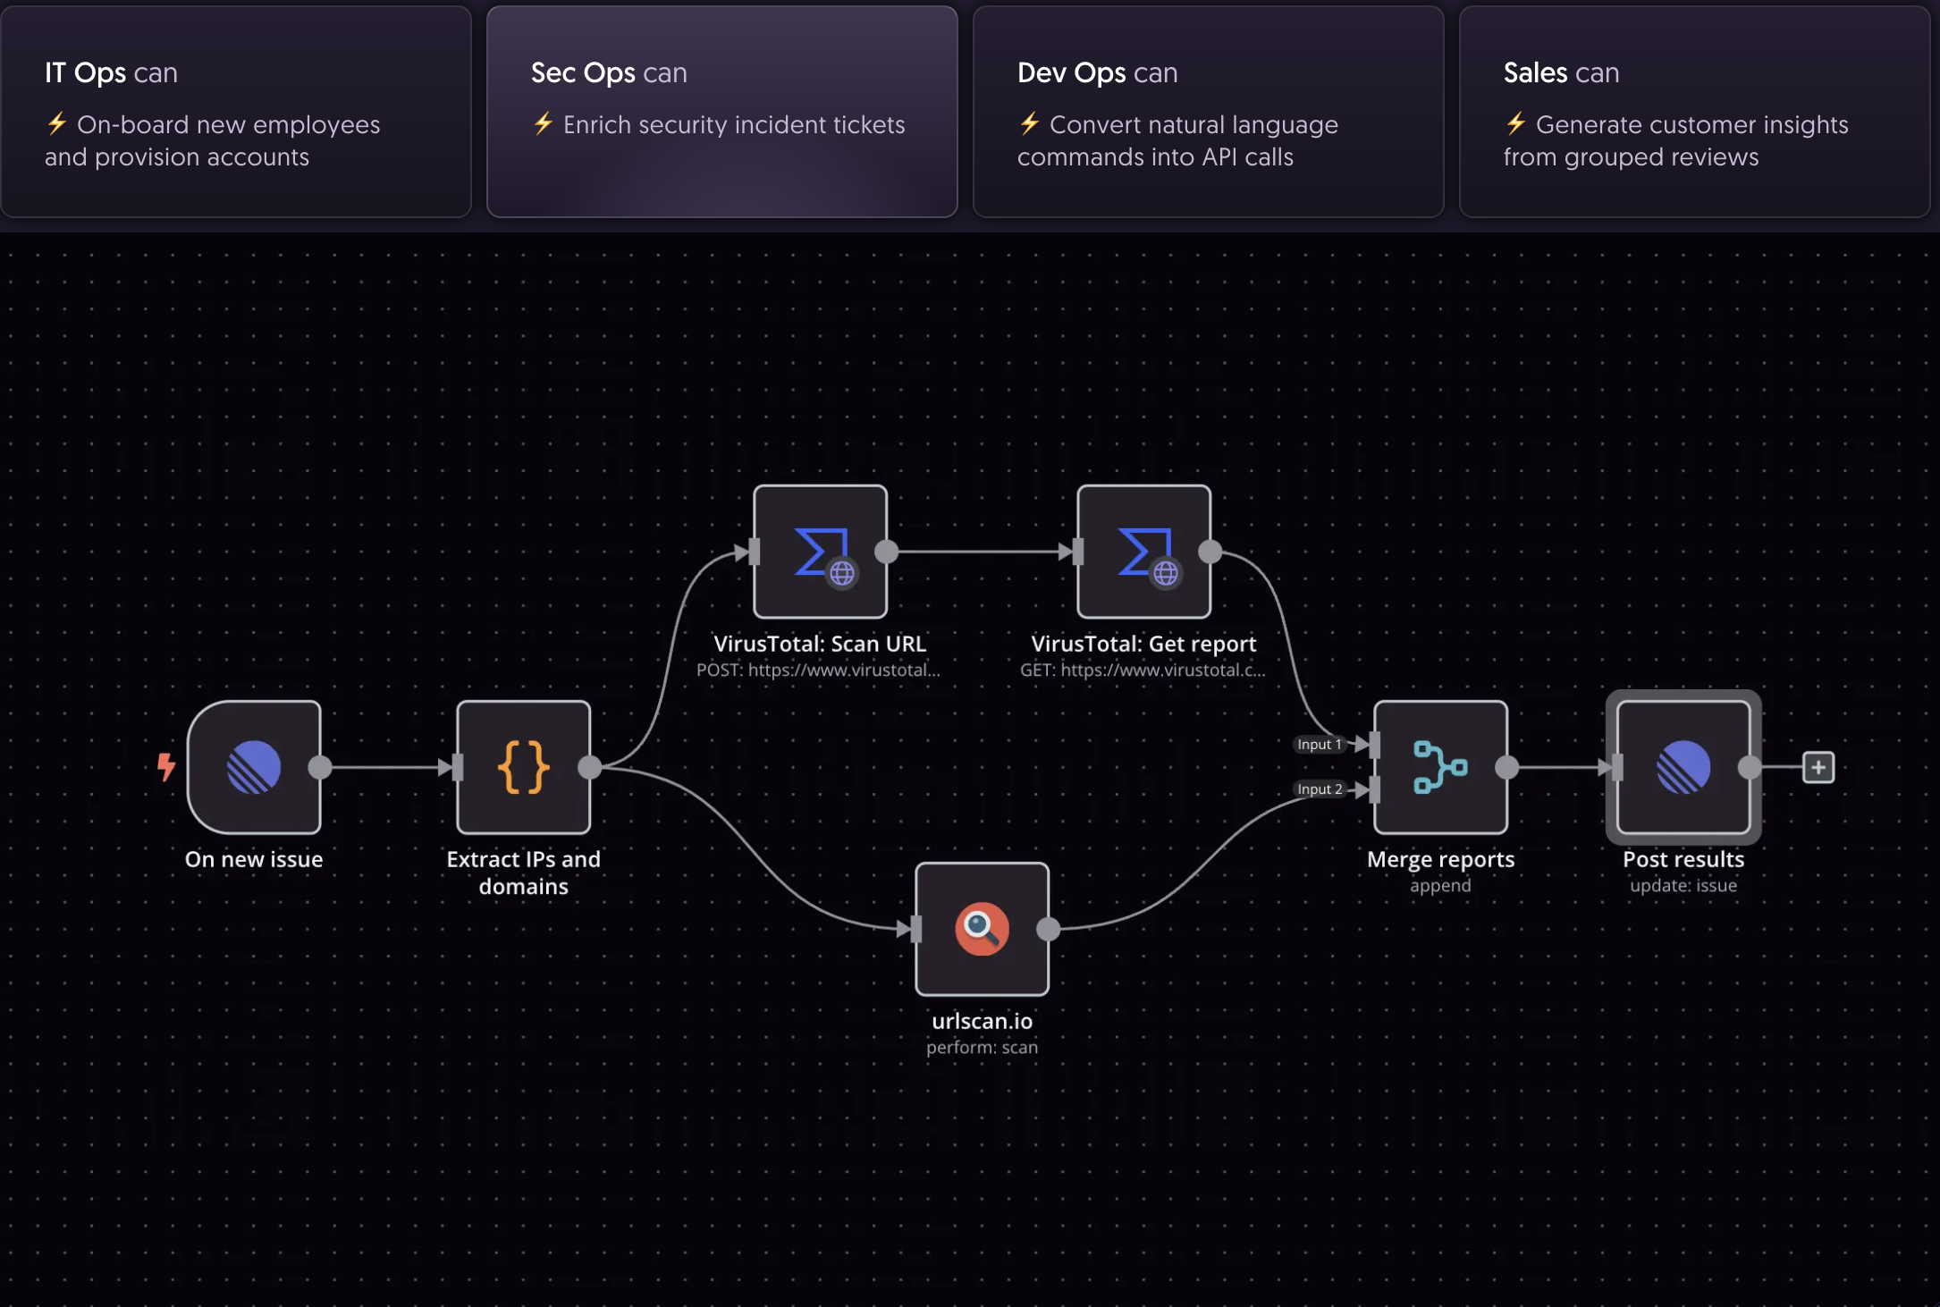Click the POST virustotal URL subtitle

point(818,670)
